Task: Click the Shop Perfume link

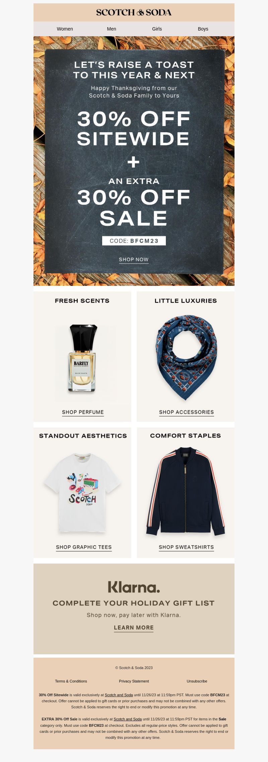Action: (x=83, y=412)
